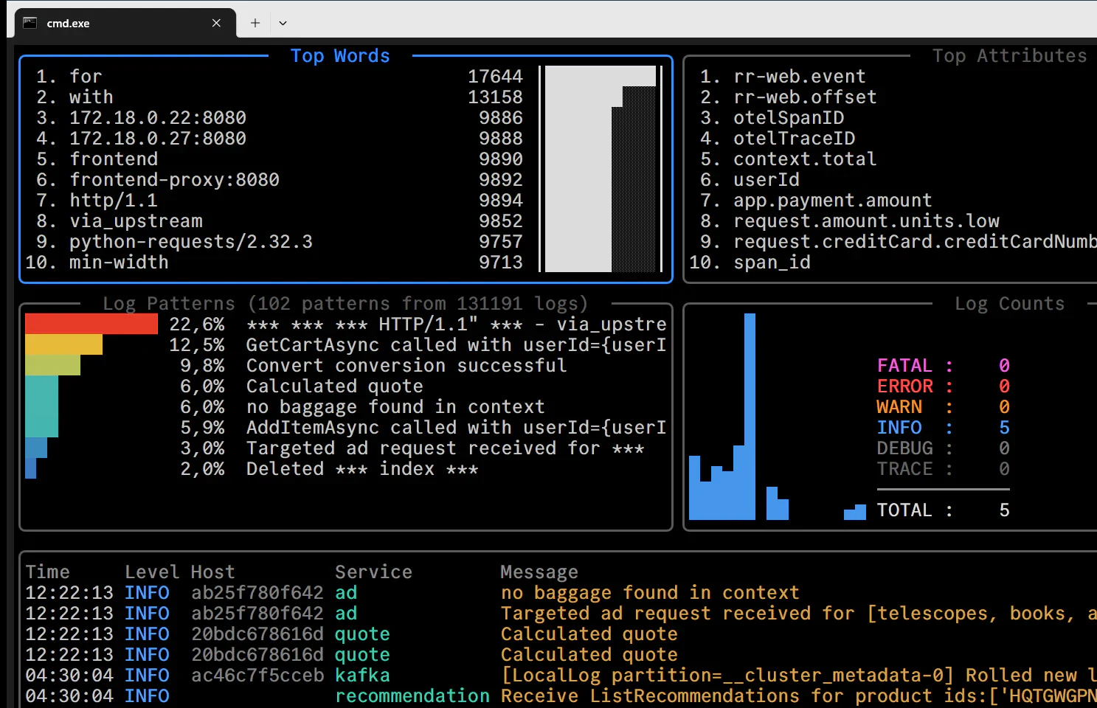The width and height of the screenshot is (1097, 708).
Task: Click top word 'python-requests/2.32.3'
Action: [x=191, y=242]
